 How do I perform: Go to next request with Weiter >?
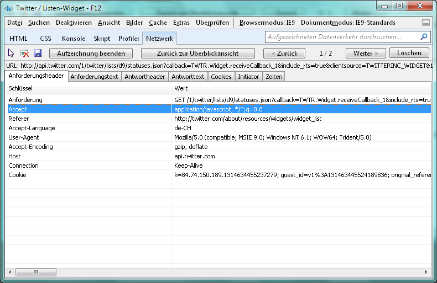tap(366, 54)
